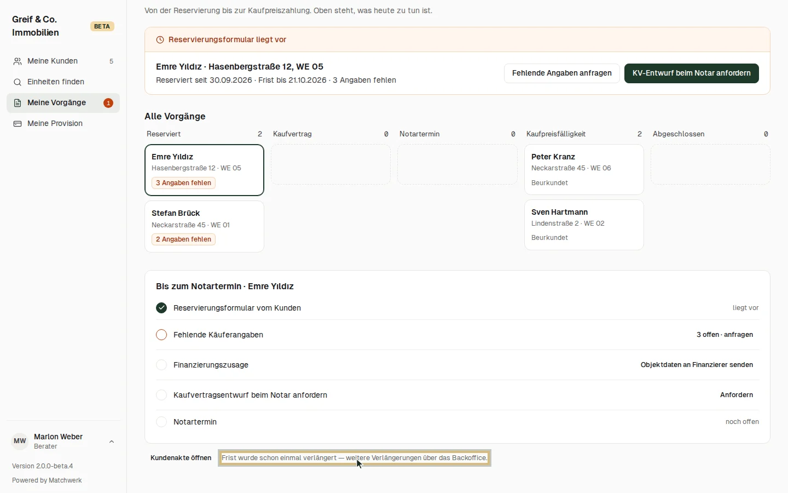
Task: Click Version 2.0.0-beta.4 label
Action: point(43,466)
